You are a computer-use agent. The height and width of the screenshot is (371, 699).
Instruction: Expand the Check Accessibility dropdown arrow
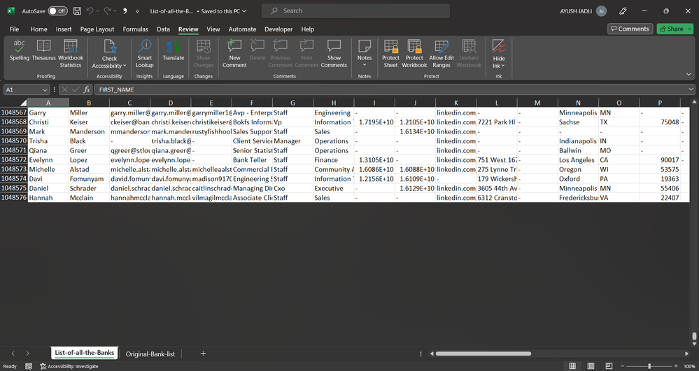tap(125, 66)
